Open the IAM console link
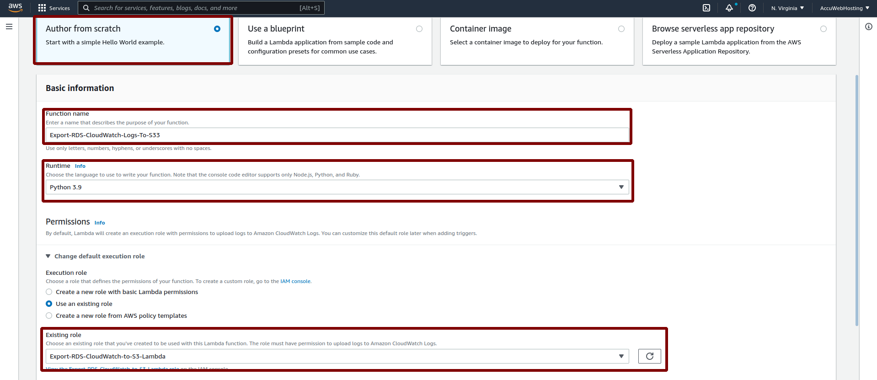877x380 pixels. (x=295, y=281)
